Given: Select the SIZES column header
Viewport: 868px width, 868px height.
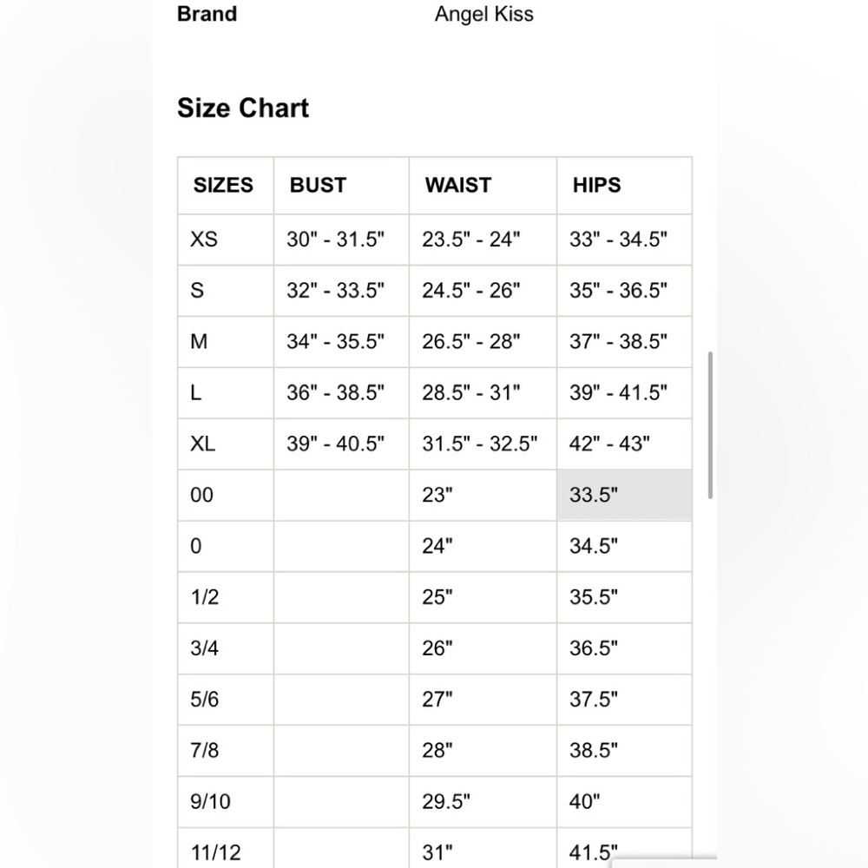Looking at the screenshot, I should tap(223, 185).
